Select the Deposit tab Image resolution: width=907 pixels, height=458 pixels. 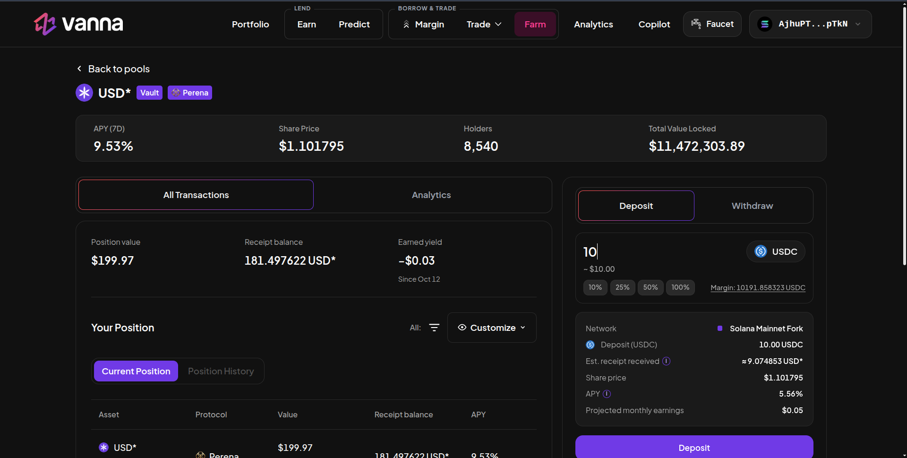click(x=636, y=206)
